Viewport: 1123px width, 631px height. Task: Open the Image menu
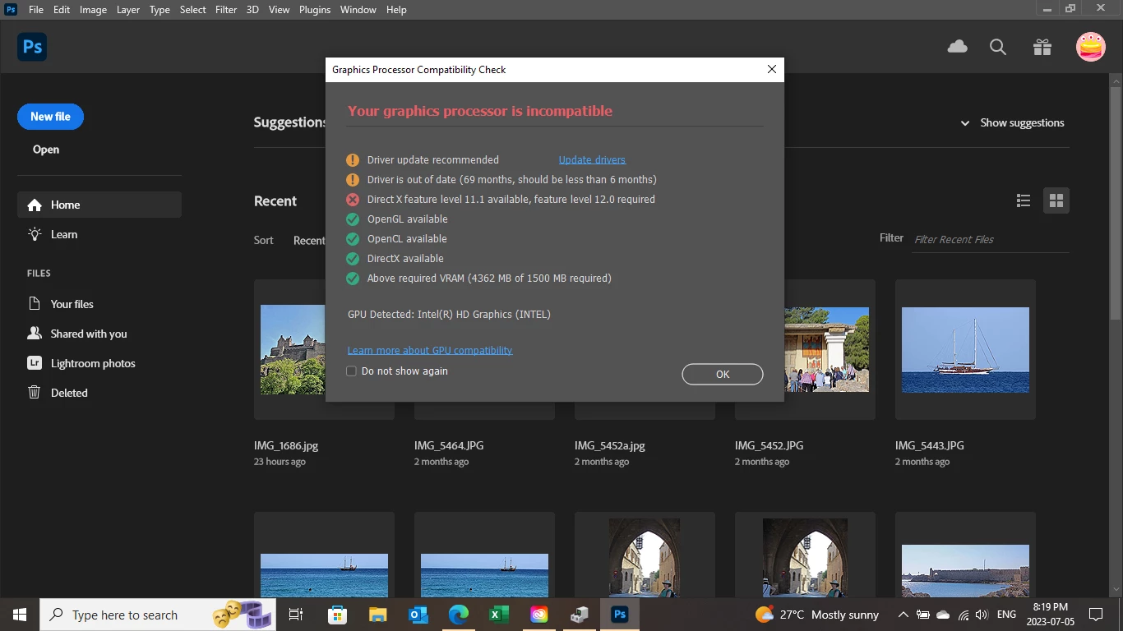click(93, 10)
